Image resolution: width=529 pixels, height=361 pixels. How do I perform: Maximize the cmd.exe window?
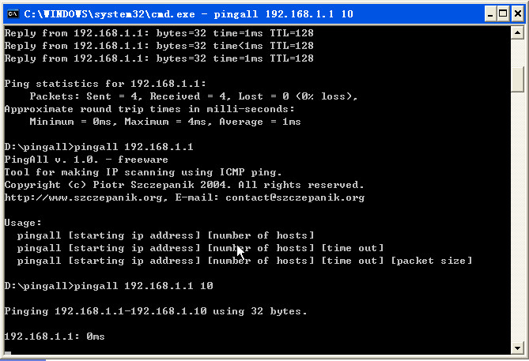(500, 14)
